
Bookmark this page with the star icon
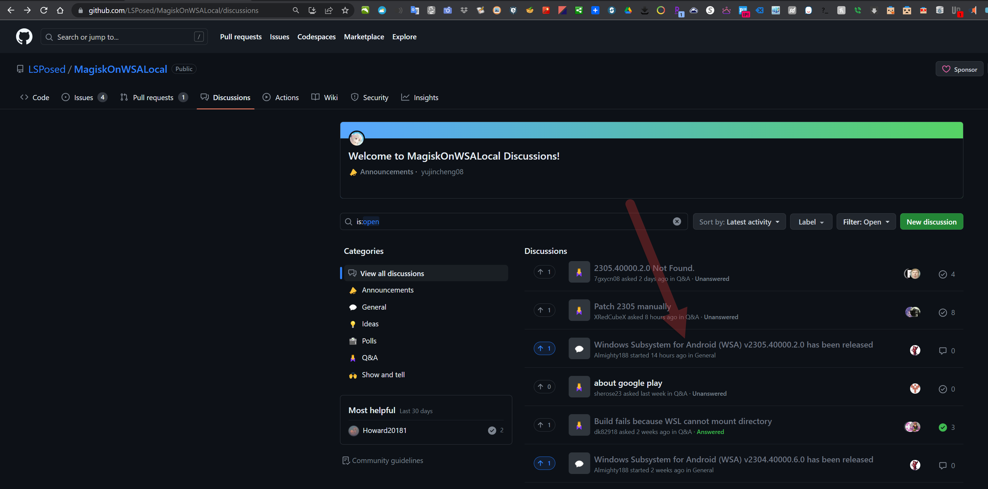(345, 10)
